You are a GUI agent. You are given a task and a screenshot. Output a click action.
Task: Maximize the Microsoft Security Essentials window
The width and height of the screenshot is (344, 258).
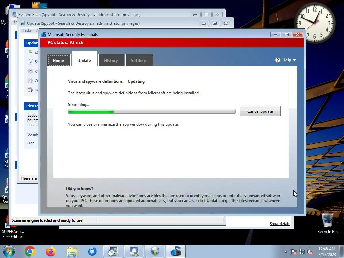[x=287, y=35]
